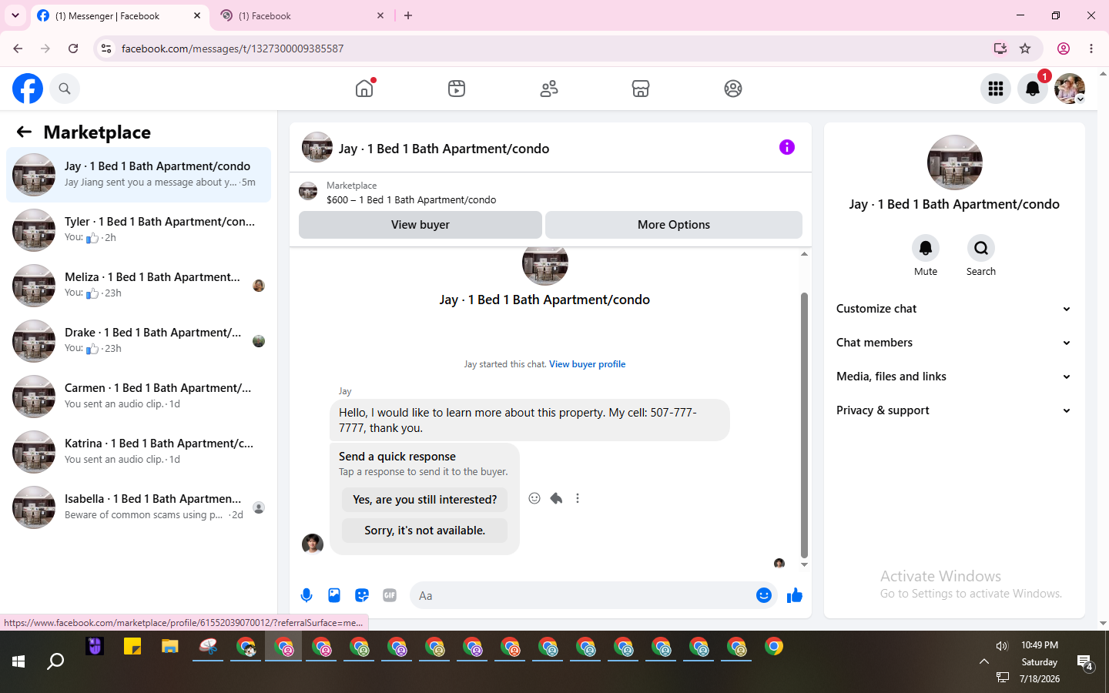Open Drake's apartment conversation
This screenshot has width=1109, height=693.
click(139, 341)
